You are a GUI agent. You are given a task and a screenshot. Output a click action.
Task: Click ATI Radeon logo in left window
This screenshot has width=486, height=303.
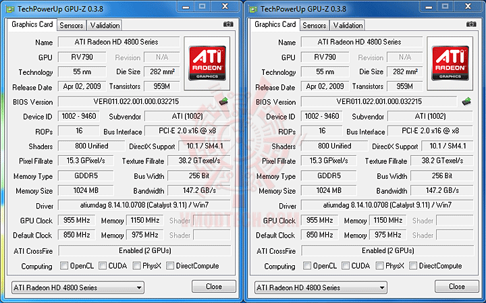tap(207, 63)
